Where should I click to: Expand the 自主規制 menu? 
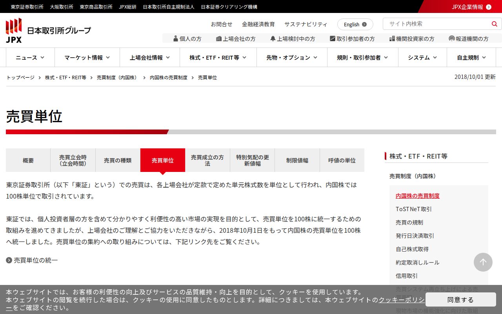[471, 57]
